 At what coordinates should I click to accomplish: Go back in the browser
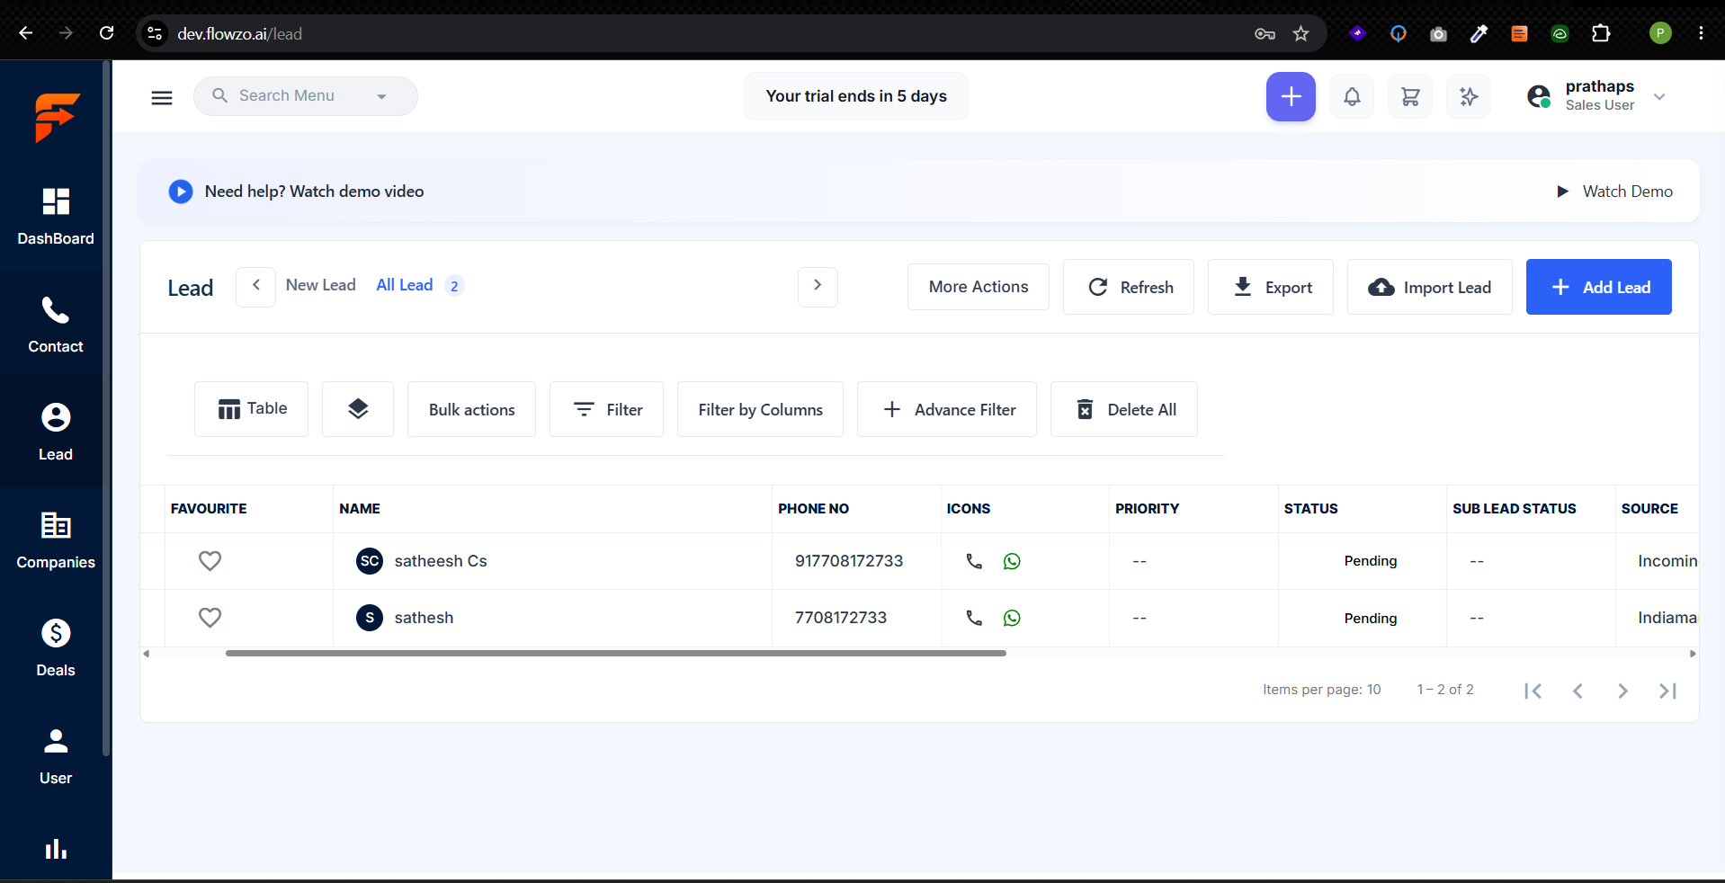tap(26, 33)
